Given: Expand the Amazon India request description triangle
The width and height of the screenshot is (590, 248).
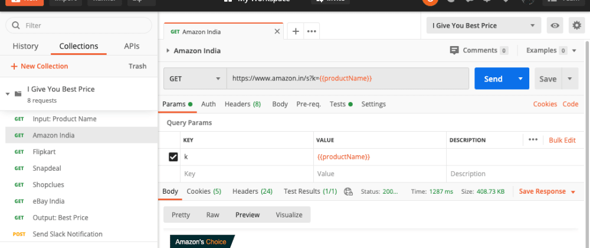Looking at the screenshot, I should coord(168,51).
